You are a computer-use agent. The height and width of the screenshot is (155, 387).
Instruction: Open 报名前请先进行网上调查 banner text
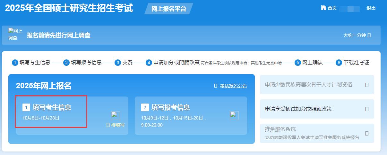click(x=59, y=35)
